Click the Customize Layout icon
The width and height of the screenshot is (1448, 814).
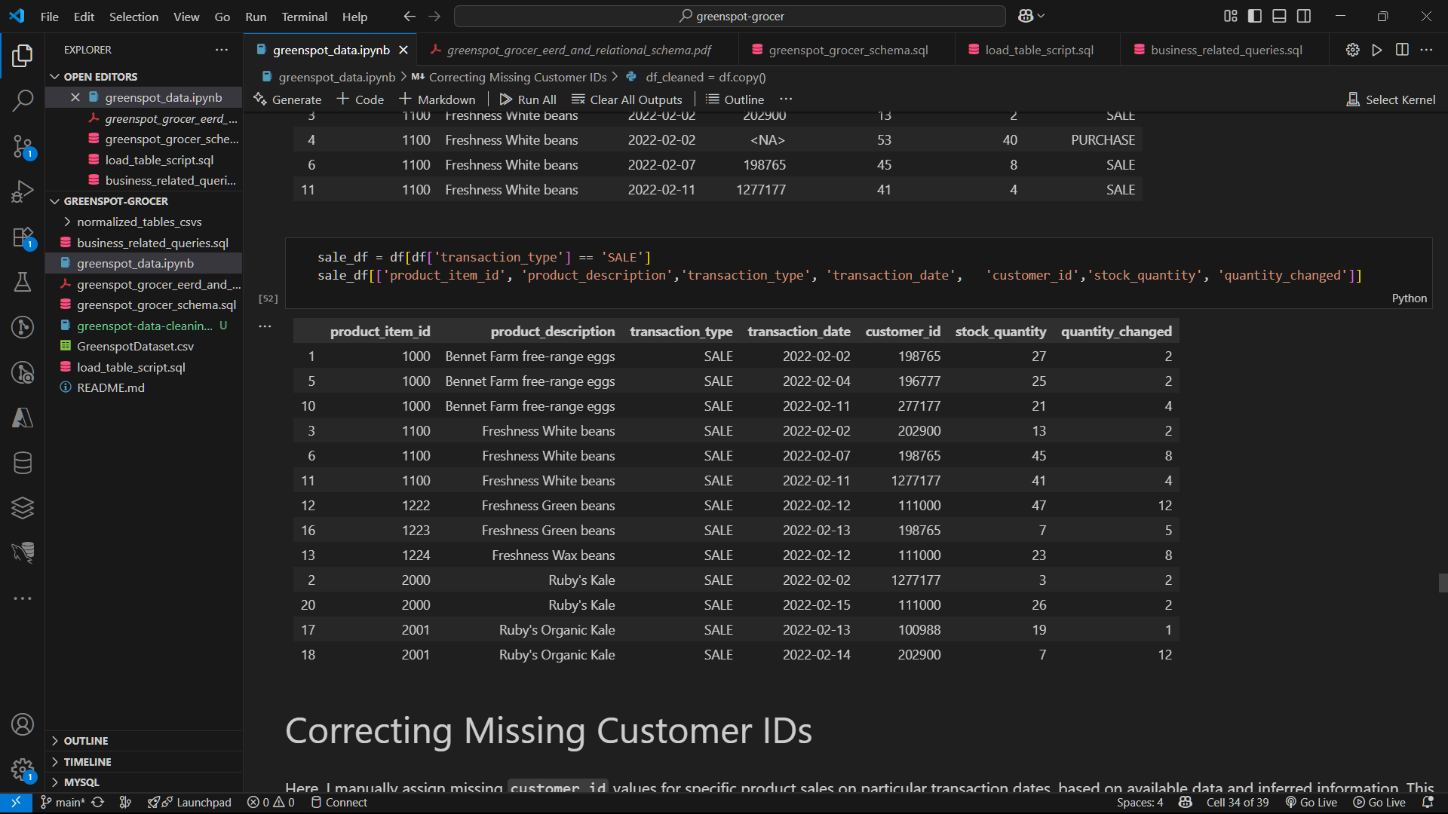[1231, 16]
